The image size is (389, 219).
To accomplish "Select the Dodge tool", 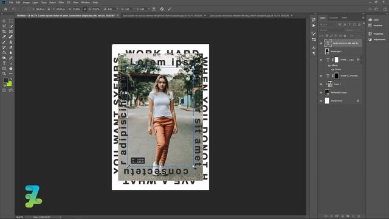I will (4, 58).
